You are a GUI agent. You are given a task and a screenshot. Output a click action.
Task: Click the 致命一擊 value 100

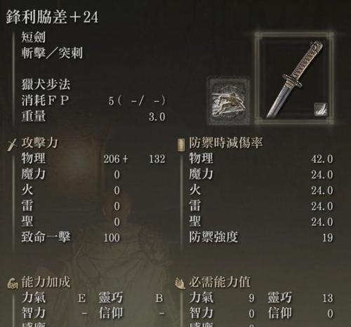[112, 238]
